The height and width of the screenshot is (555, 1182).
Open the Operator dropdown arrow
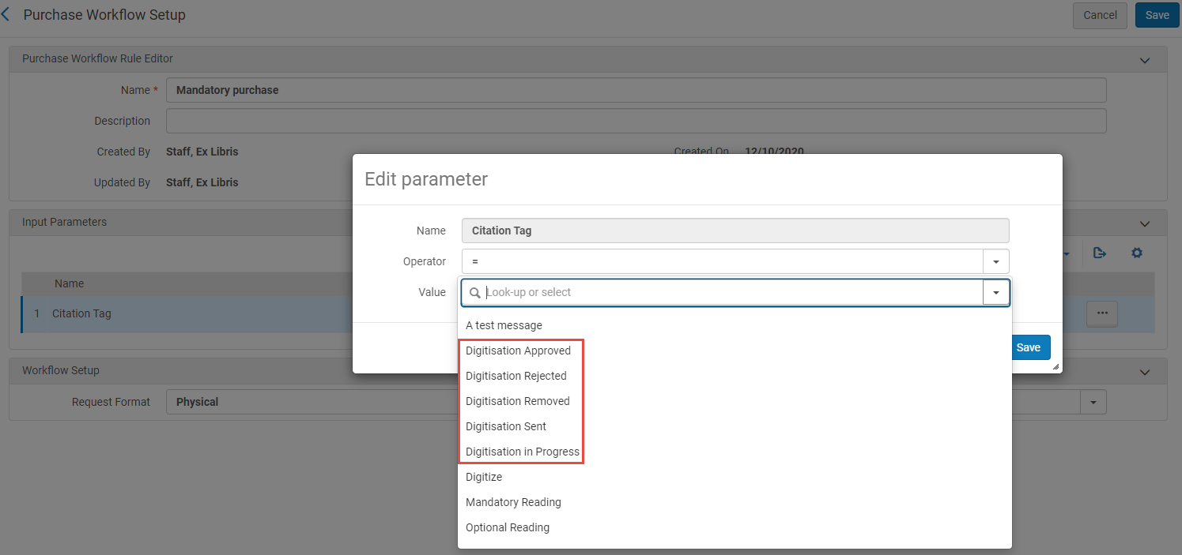[995, 261]
